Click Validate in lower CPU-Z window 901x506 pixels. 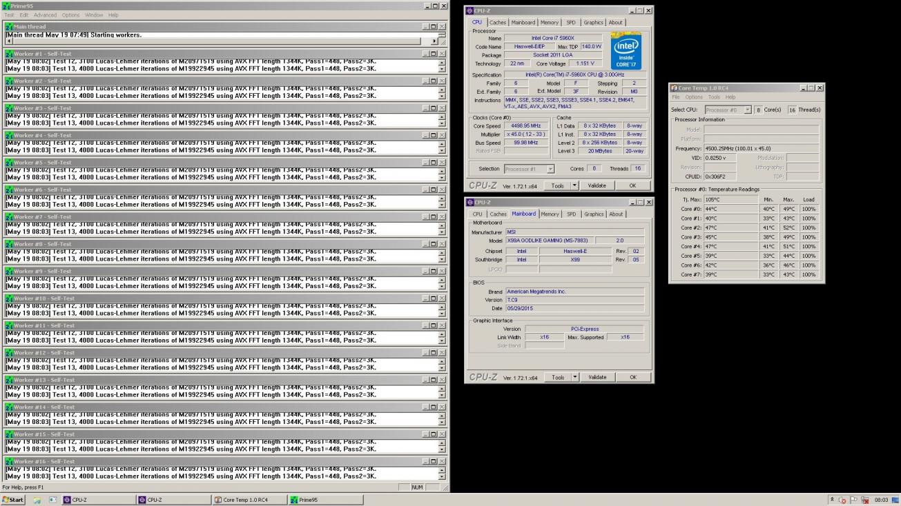(x=597, y=377)
